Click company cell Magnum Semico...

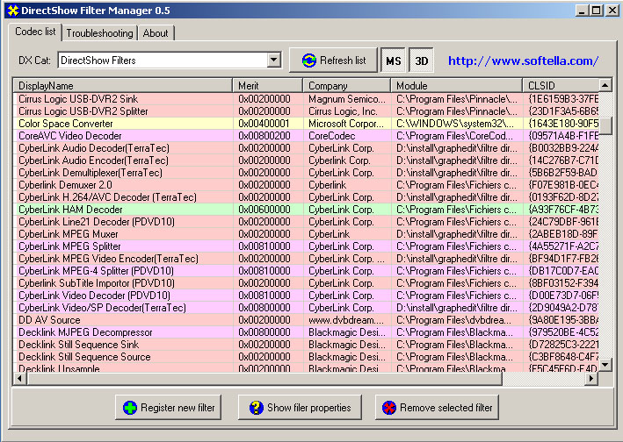click(347, 99)
